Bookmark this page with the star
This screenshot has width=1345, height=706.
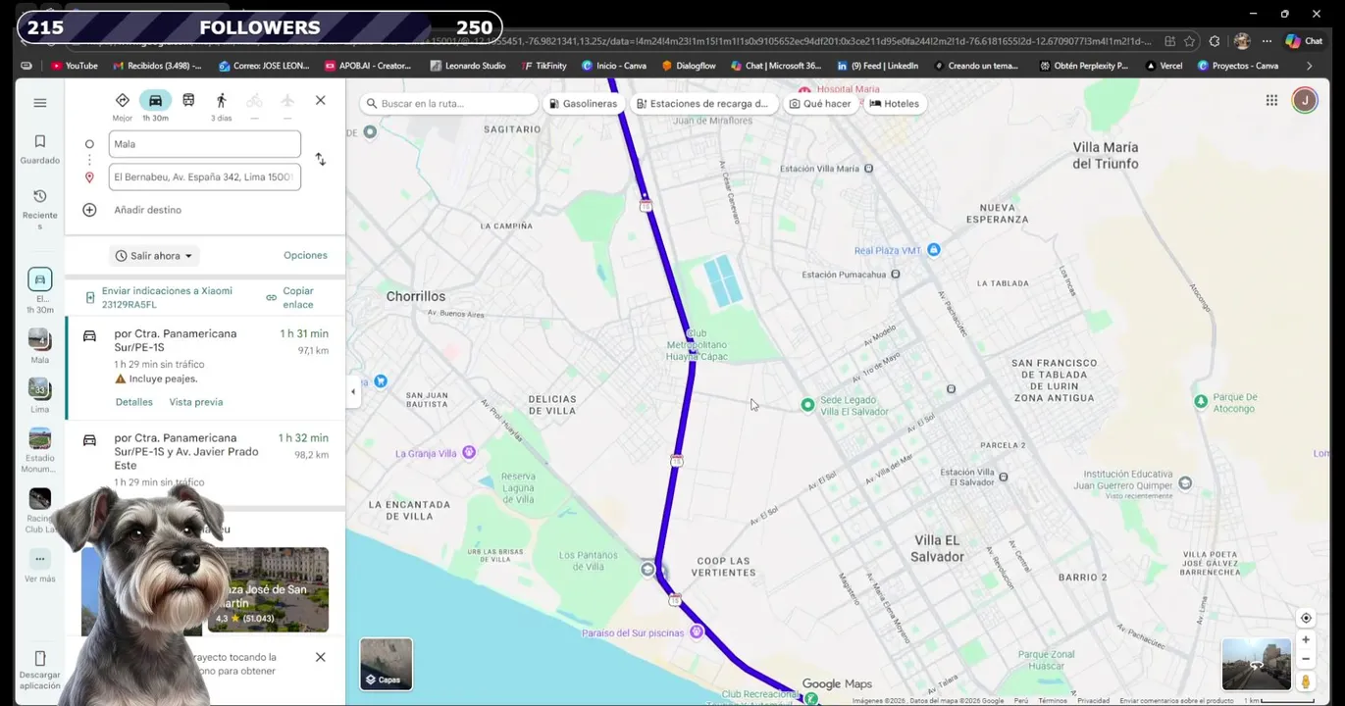1189,41
